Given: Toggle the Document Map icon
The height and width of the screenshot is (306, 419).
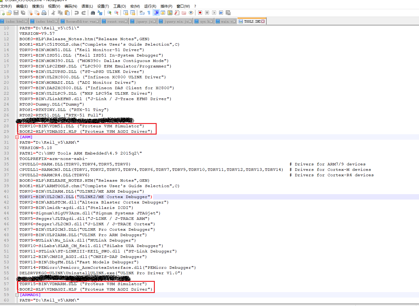Looking at the screenshot, I should coord(170,13).
